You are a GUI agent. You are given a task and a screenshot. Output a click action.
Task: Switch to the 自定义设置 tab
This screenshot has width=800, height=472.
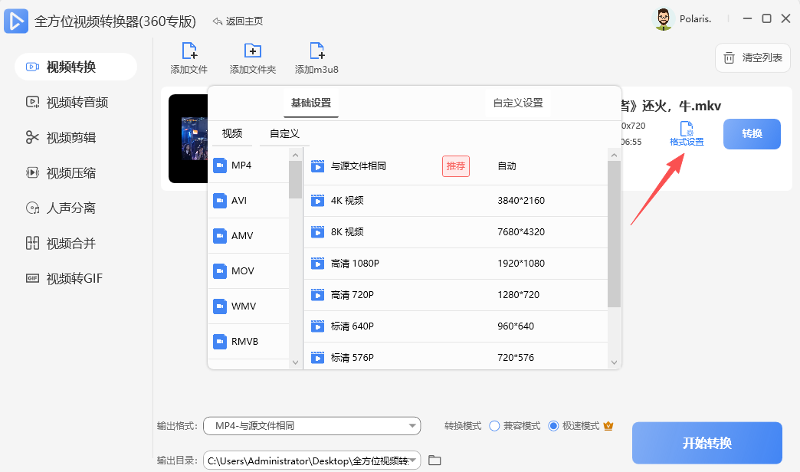517,102
